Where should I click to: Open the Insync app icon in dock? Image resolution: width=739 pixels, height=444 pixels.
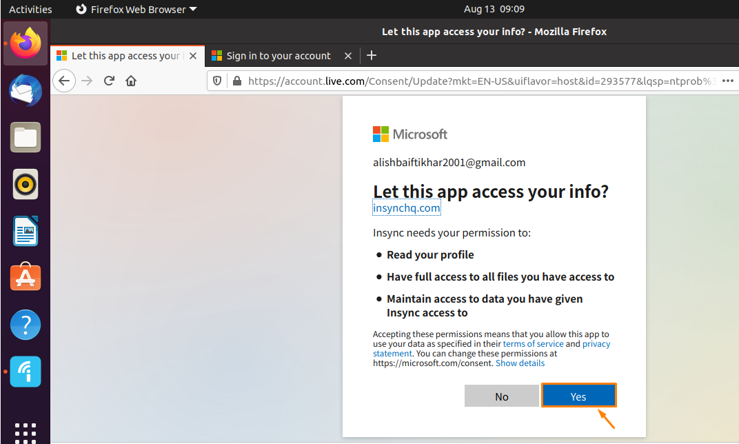click(x=26, y=372)
